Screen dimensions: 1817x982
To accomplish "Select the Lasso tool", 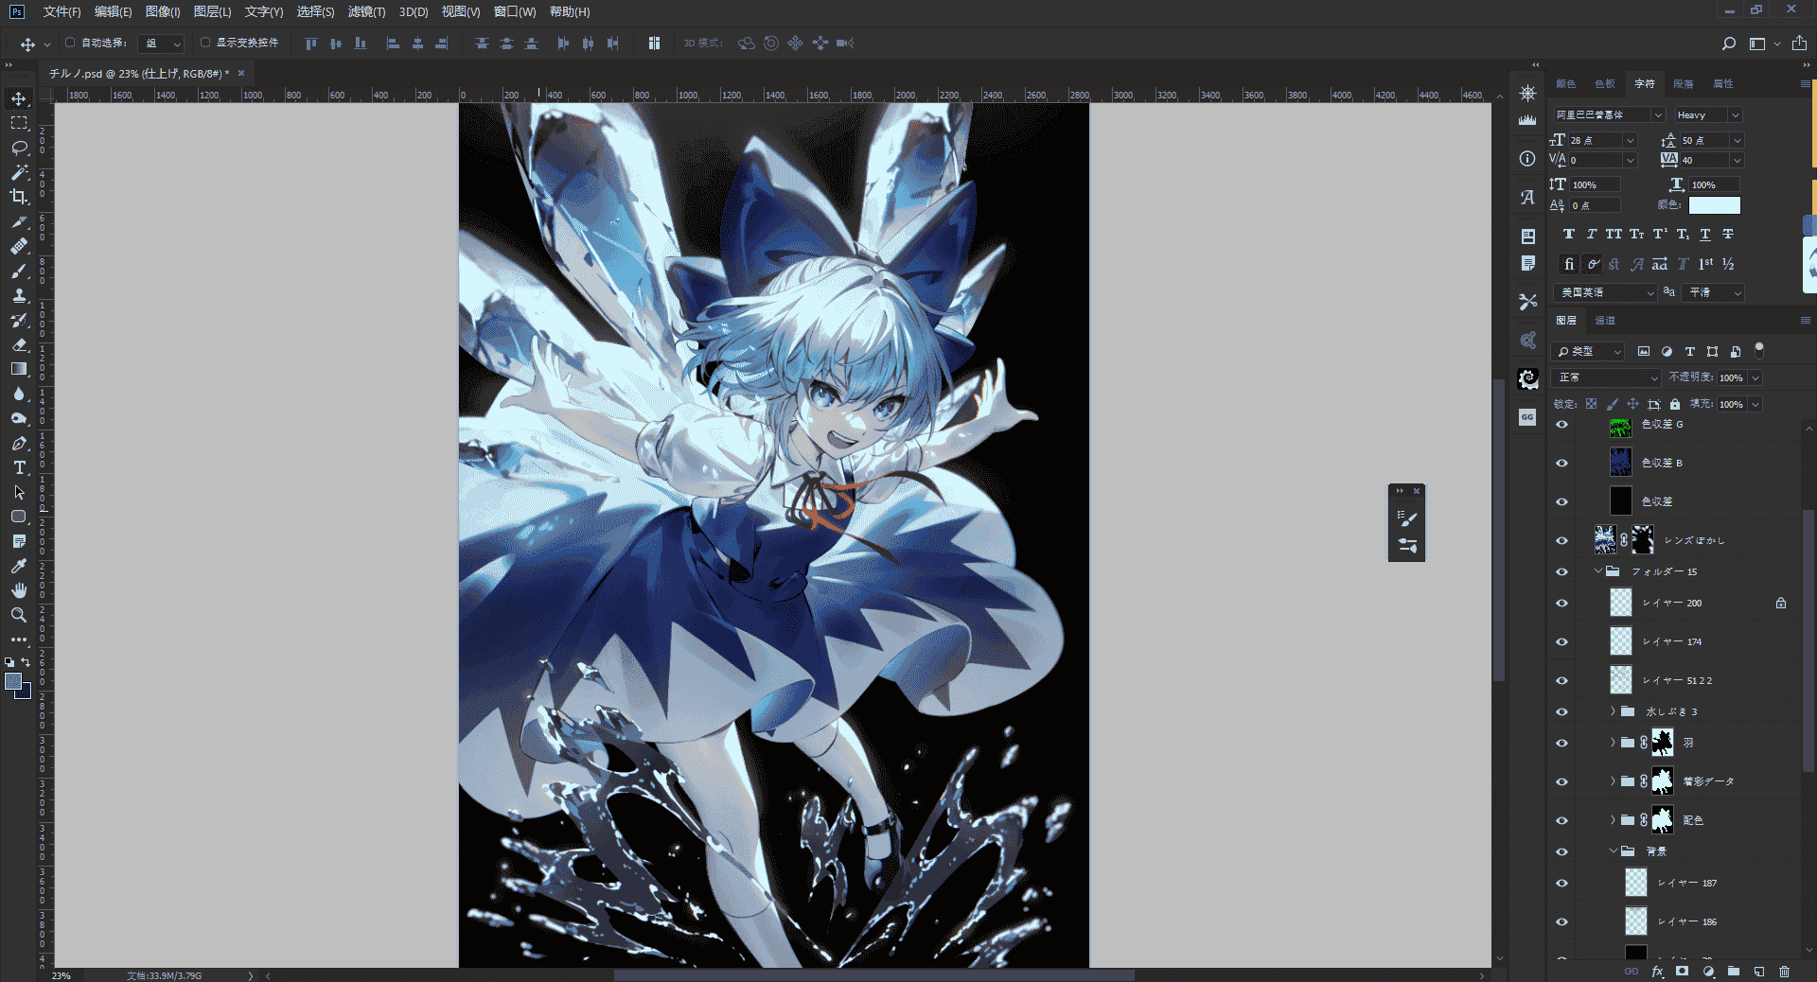I will pos(19,148).
